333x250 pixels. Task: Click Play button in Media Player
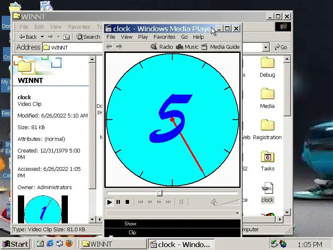pos(109,202)
